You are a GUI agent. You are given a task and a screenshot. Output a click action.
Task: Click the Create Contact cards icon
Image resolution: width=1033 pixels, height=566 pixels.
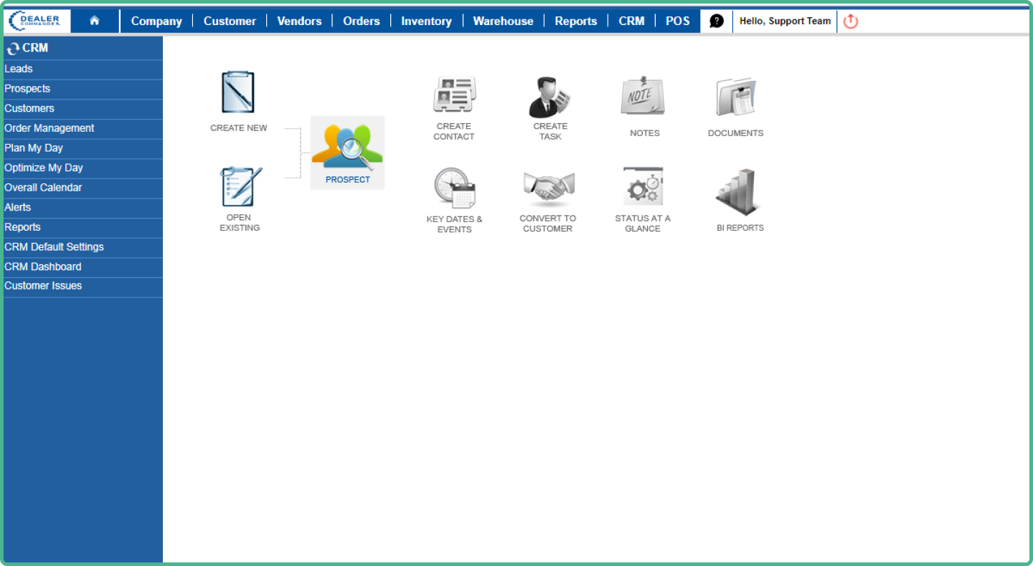[x=454, y=95]
